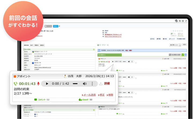The width and height of the screenshot is (193, 119).
Task: Click the 削除 button in the customer header
Action: tap(165, 39)
